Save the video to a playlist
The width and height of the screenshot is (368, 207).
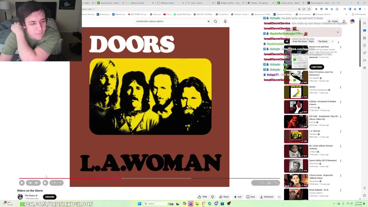click(x=251, y=197)
